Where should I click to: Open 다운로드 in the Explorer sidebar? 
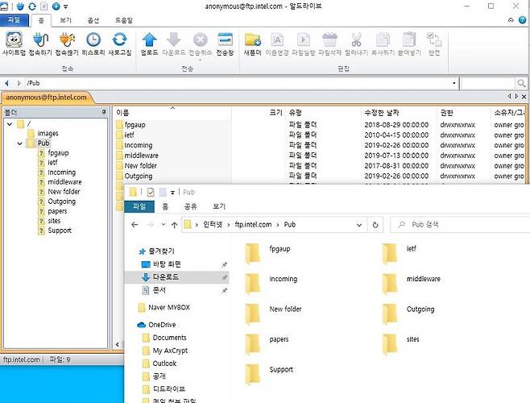pos(166,277)
